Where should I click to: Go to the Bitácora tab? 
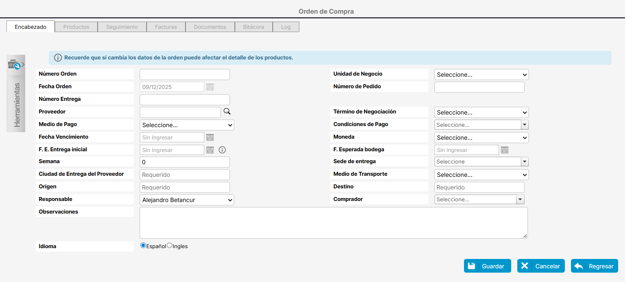point(253,27)
